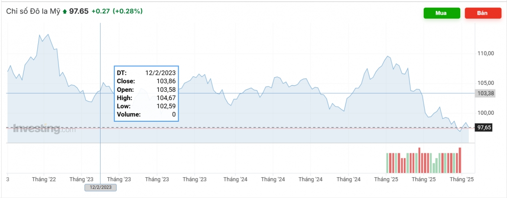The image size is (507, 198).
Task: Click the red Bán sell button
Action: click(x=483, y=13)
